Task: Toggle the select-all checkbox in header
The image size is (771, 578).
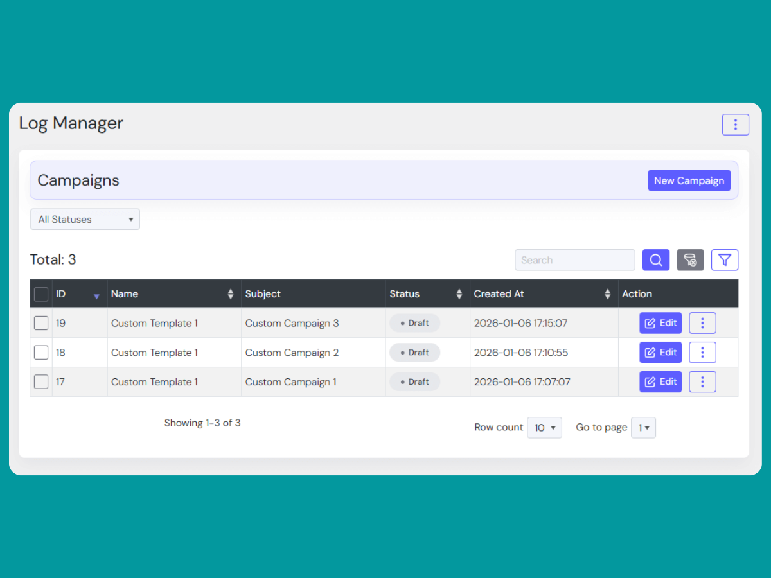Action: click(x=41, y=294)
